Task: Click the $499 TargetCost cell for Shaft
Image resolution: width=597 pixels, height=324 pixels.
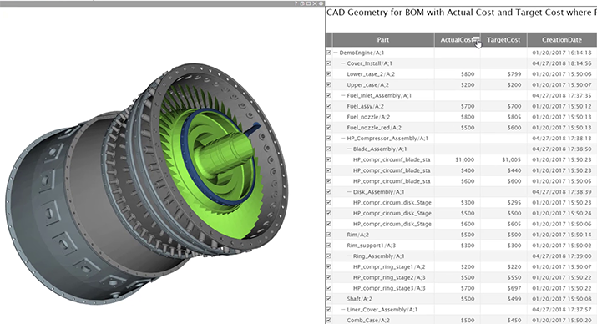Action: (514, 299)
